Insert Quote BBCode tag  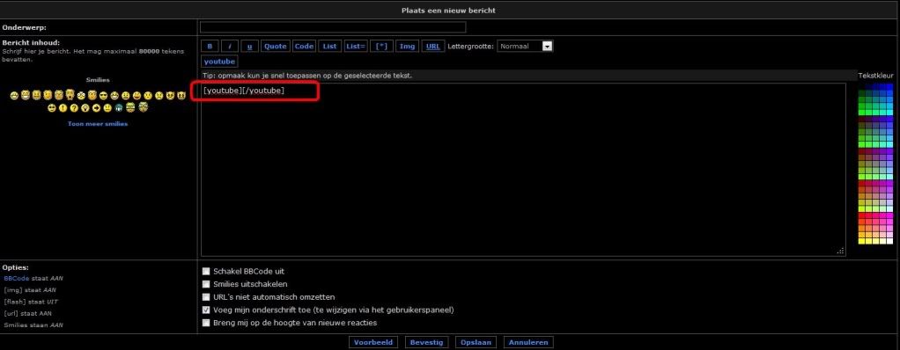pos(276,47)
